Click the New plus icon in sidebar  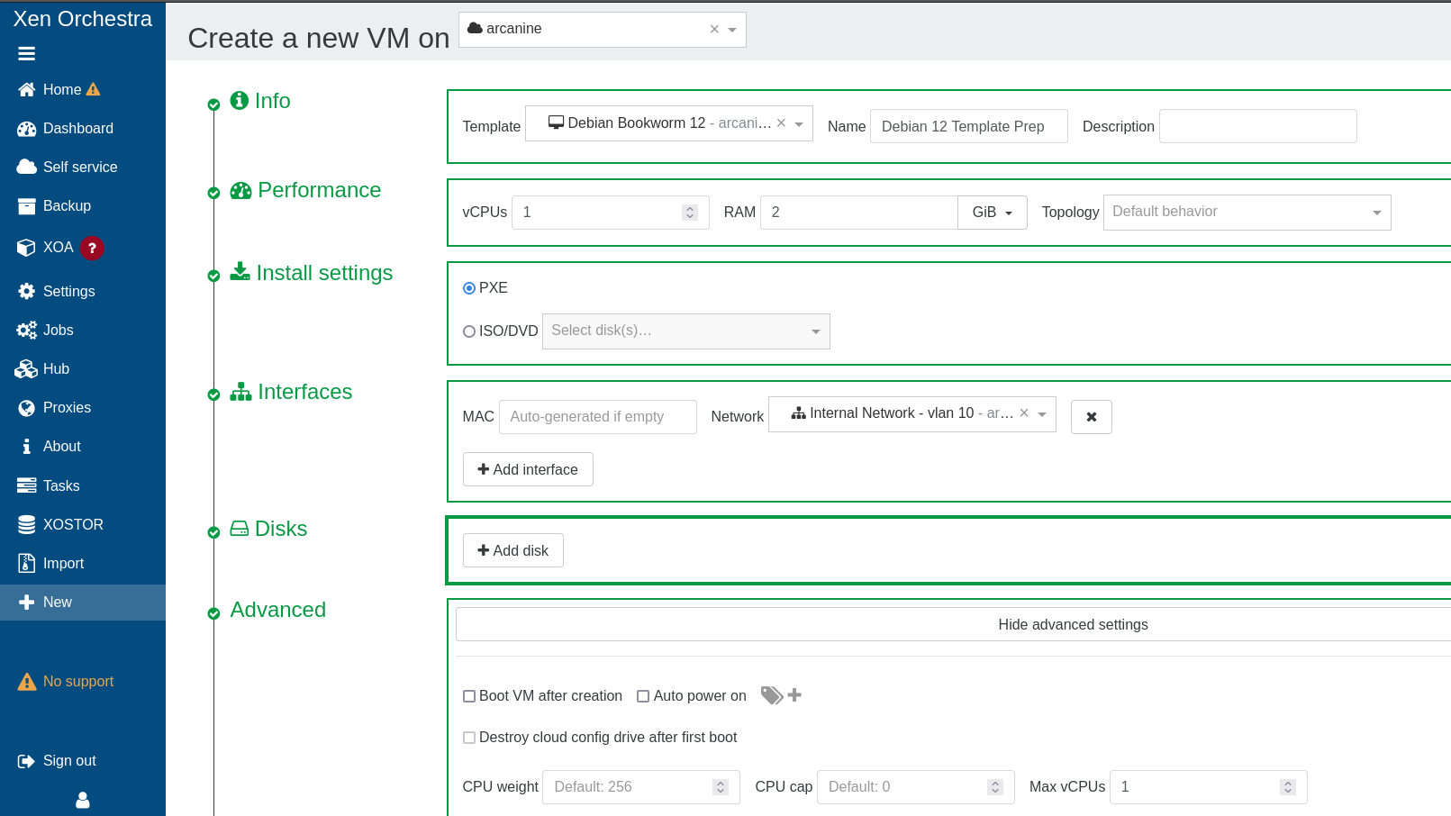(27, 602)
